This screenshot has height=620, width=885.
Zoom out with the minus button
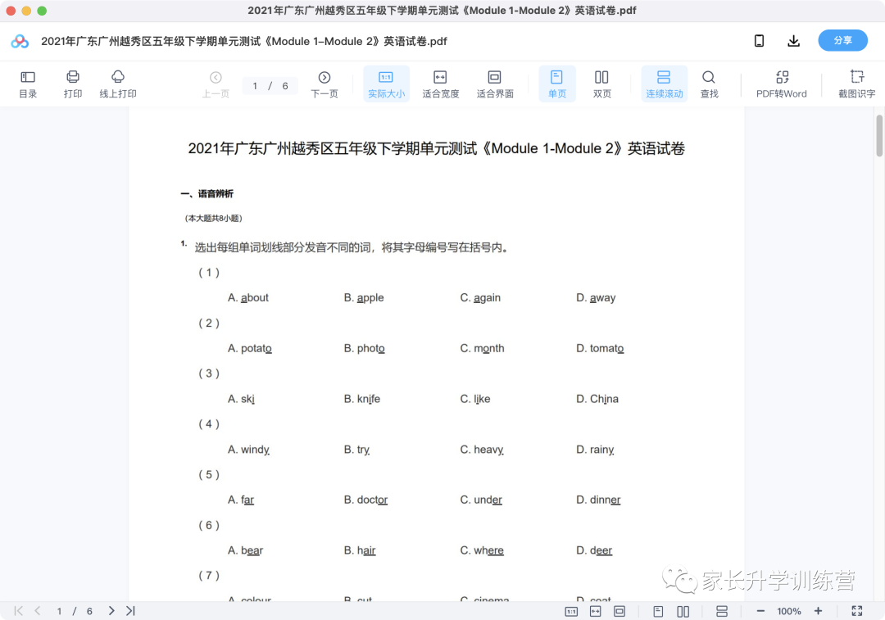point(760,611)
